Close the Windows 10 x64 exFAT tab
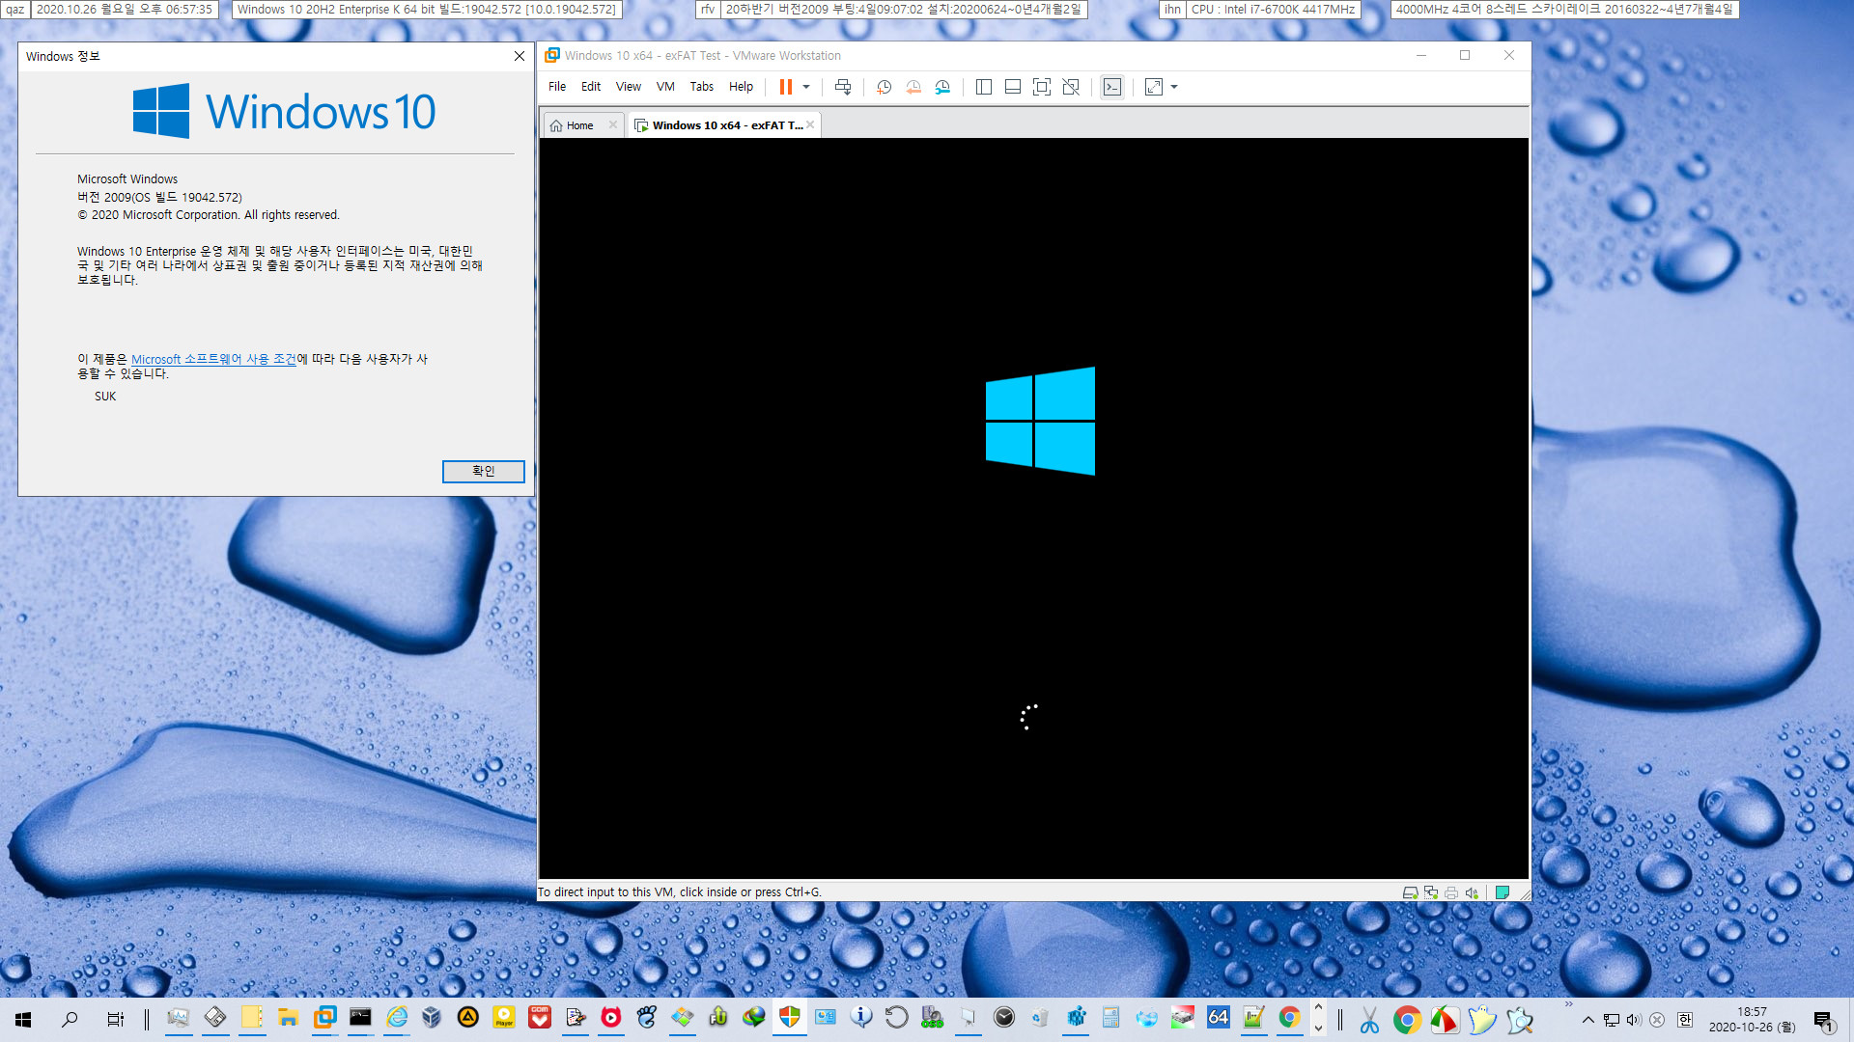 tap(810, 124)
